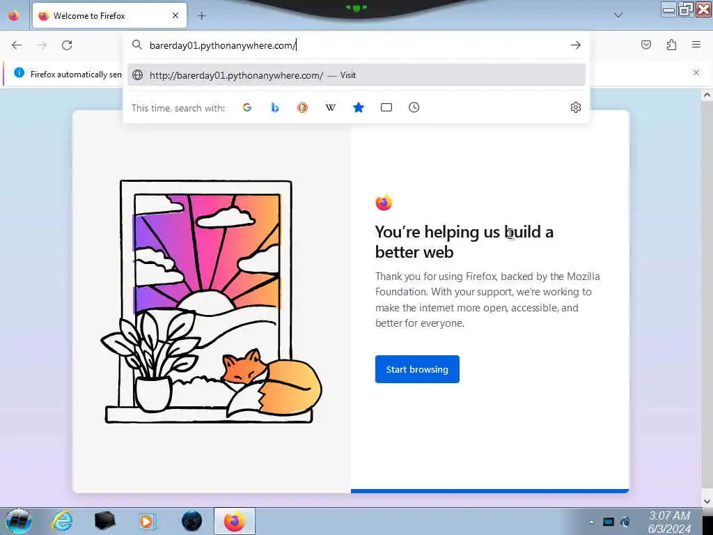713x535 pixels.
Task: Reload the current page
Action: click(x=67, y=45)
